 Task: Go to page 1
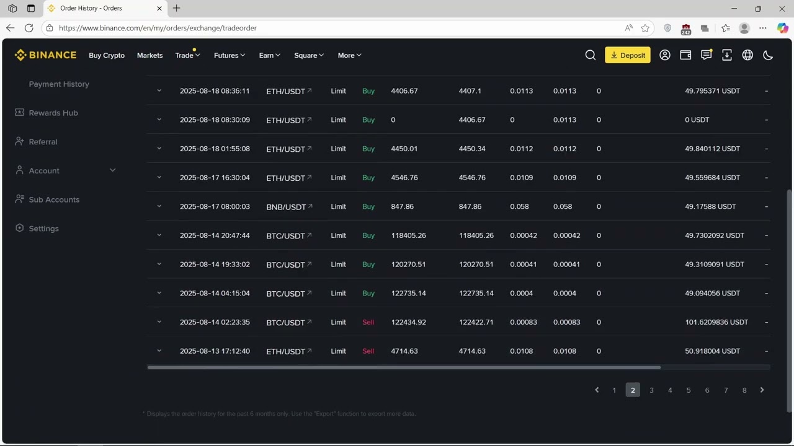coord(614,390)
